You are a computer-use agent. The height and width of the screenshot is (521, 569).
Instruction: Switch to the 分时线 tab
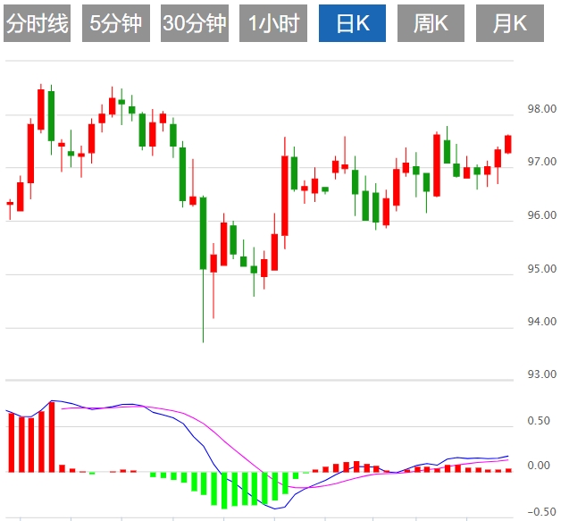coord(37,23)
